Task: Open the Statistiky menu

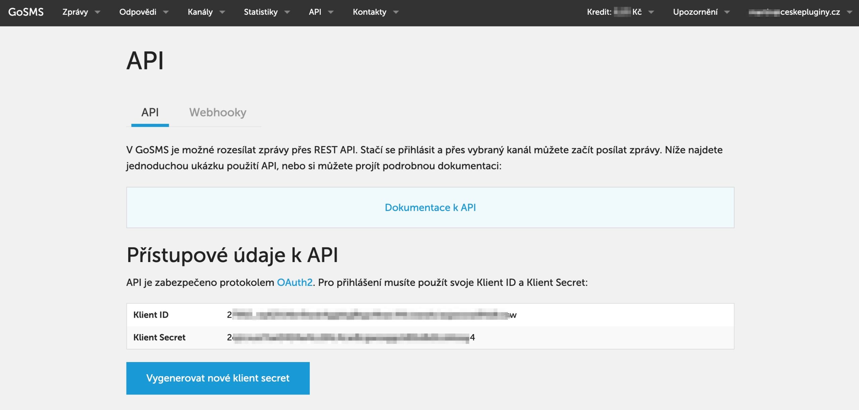Action: point(260,12)
